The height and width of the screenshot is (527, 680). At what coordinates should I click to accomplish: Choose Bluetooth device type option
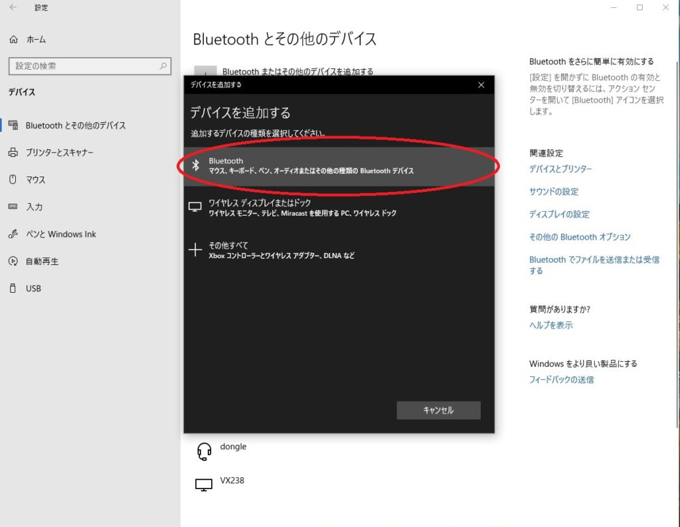(x=339, y=167)
